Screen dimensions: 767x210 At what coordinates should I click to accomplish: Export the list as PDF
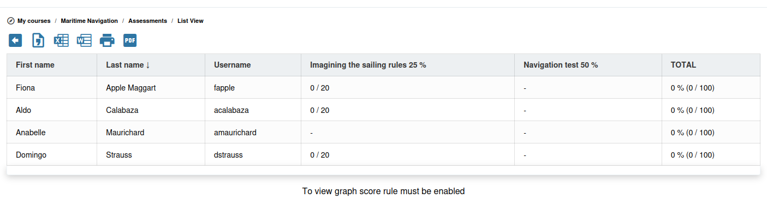130,40
